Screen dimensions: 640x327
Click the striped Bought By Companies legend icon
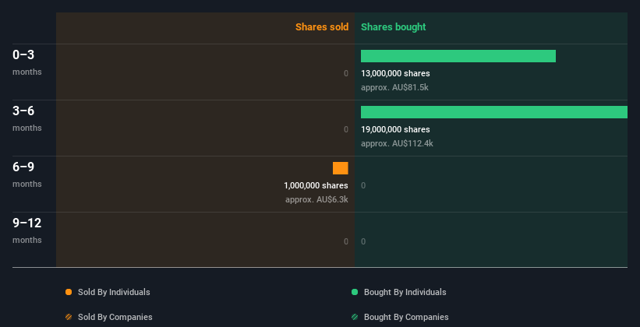pos(355,317)
